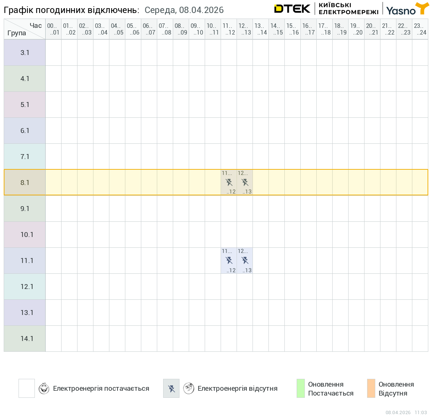The image size is (432, 416).
Task: Click the smiling face legend icon
Action: tap(44, 389)
